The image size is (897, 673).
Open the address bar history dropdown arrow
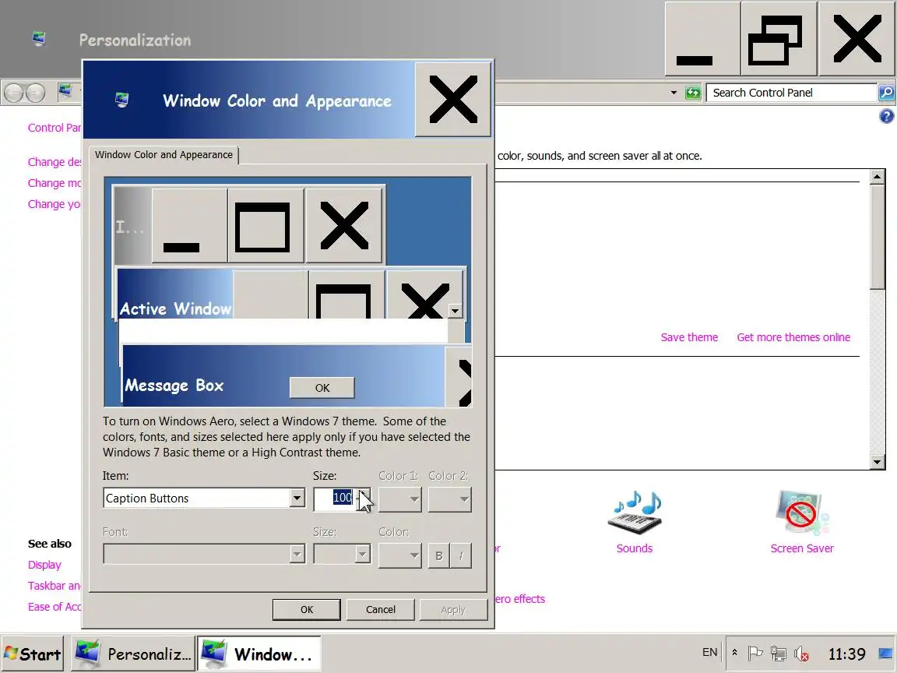pos(674,93)
